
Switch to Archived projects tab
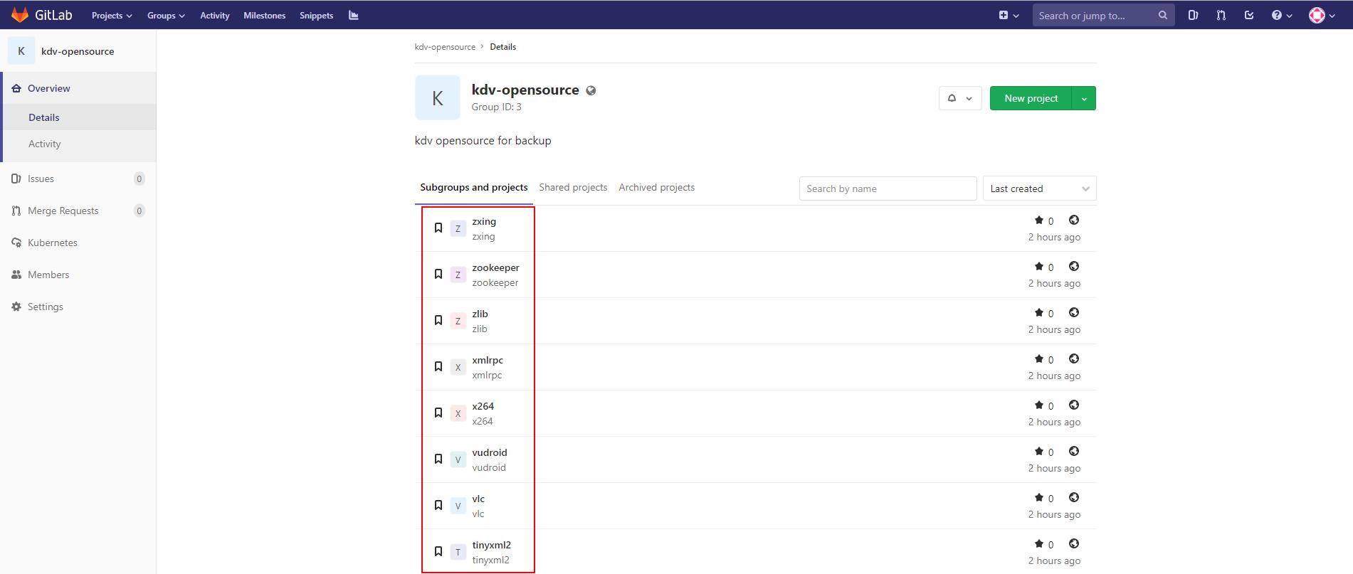point(656,188)
